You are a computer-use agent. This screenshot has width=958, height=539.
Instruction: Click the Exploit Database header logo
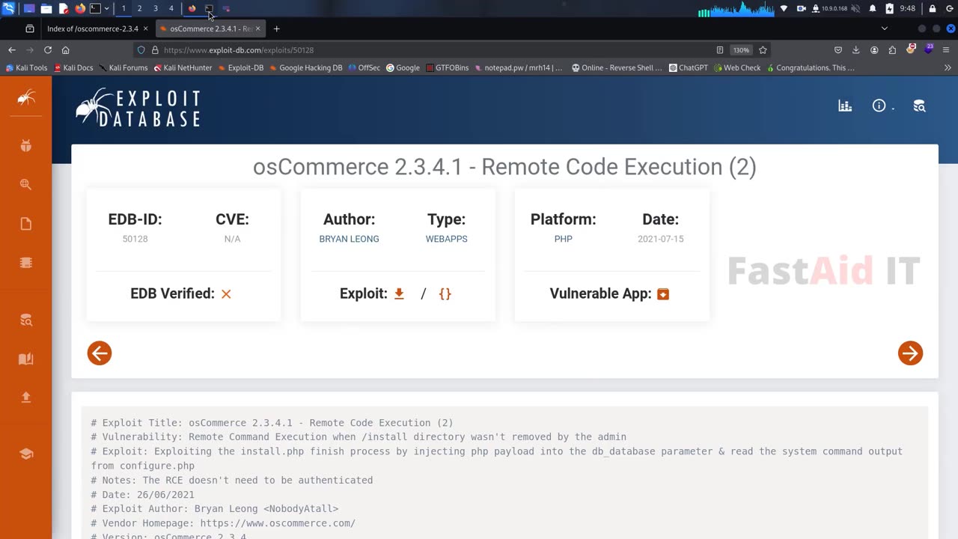[x=138, y=108]
